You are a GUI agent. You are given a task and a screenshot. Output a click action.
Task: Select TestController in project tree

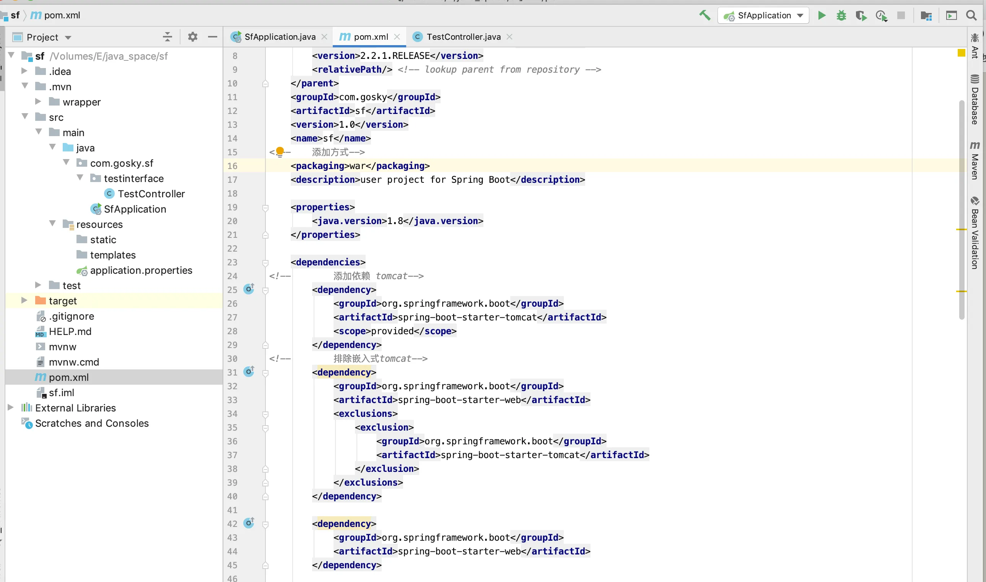(x=151, y=194)
